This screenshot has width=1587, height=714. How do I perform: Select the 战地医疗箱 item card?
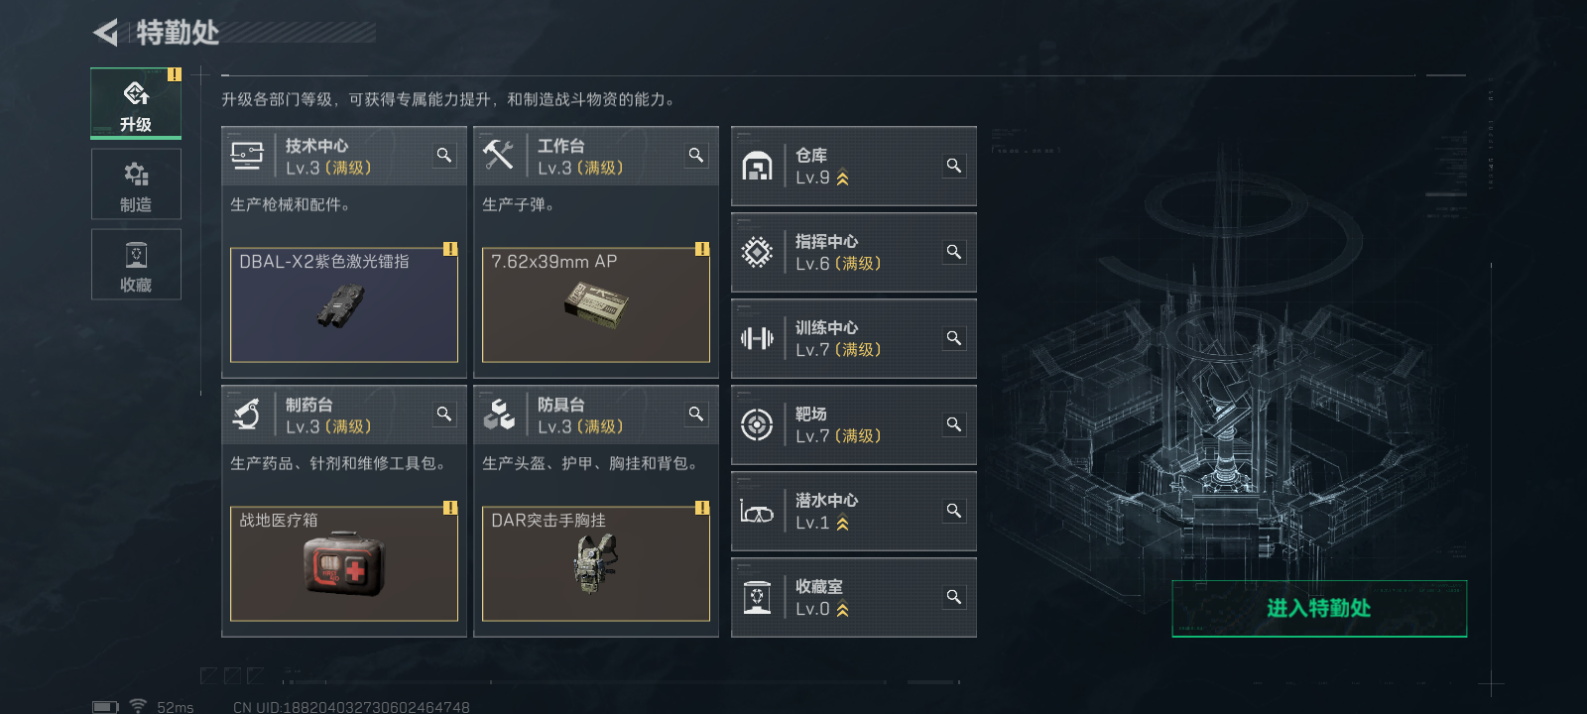point(344,563)
